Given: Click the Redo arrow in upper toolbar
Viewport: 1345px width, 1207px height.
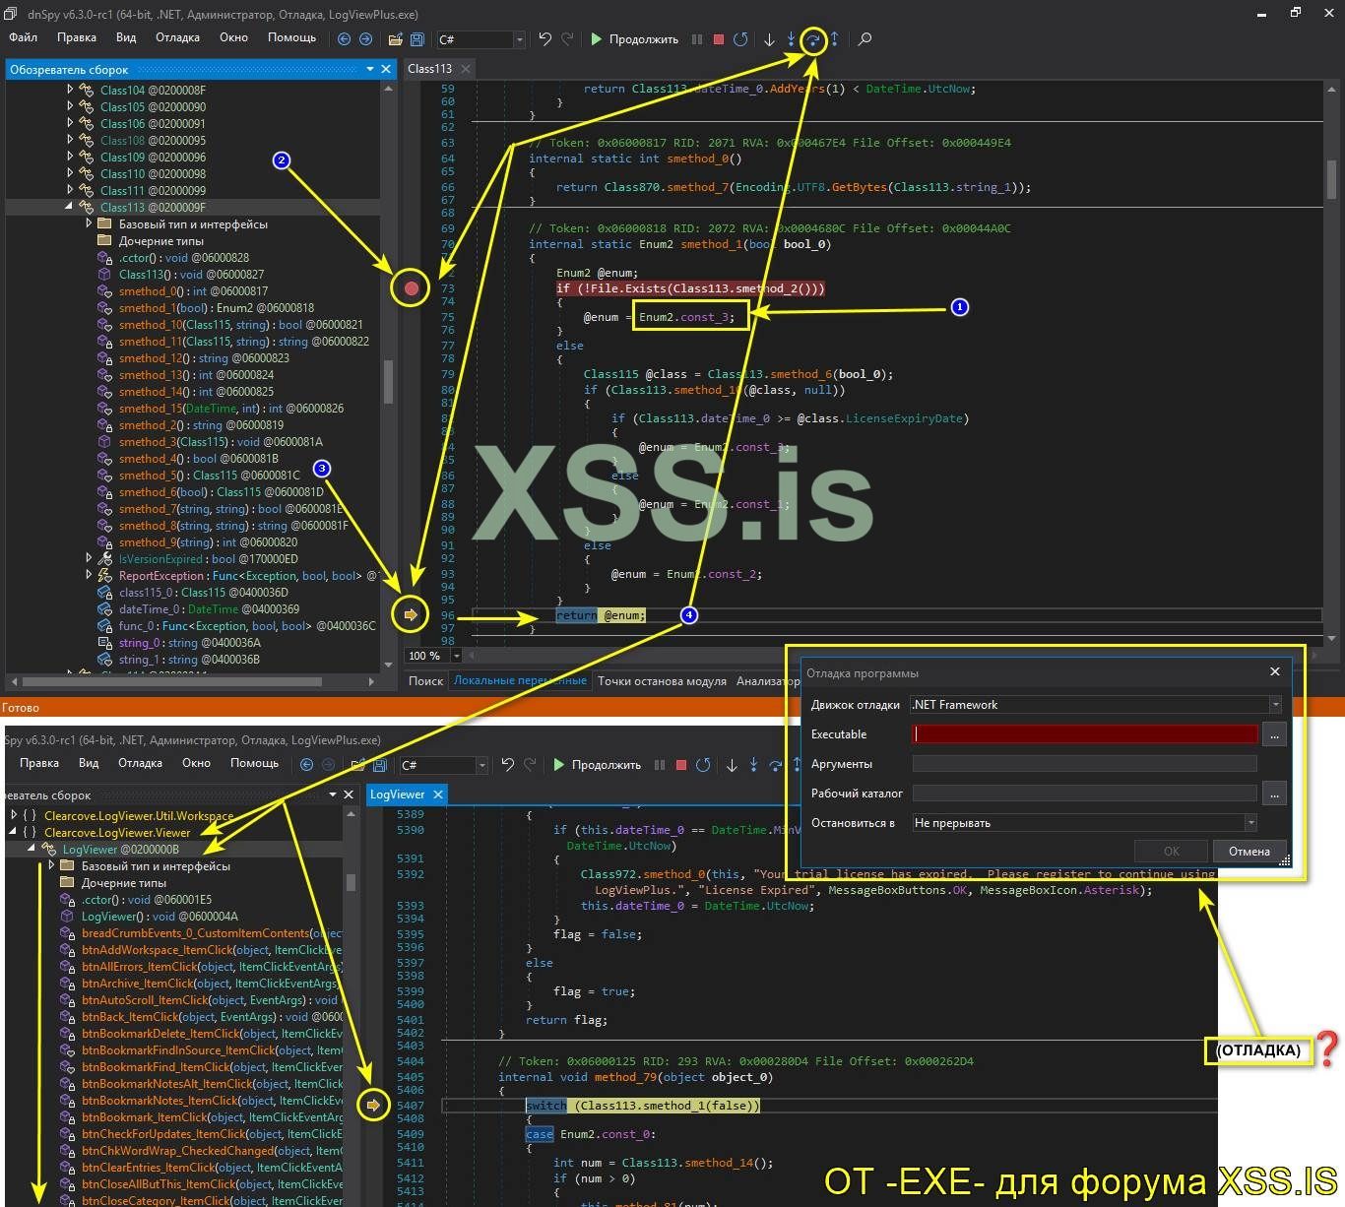Looking at the screenshot, I should pos(567,39).
